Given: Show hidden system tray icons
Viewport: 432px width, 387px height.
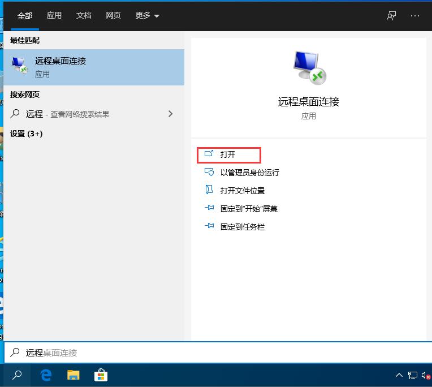Looking at the screenshot, I should [399, 375].
